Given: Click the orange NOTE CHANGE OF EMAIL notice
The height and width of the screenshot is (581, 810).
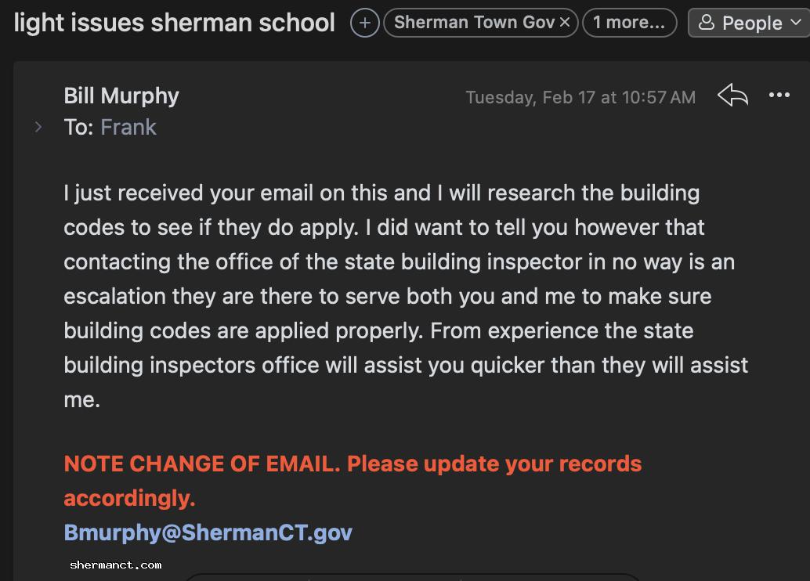Looking at the screenshot, I should pos(353,464).
